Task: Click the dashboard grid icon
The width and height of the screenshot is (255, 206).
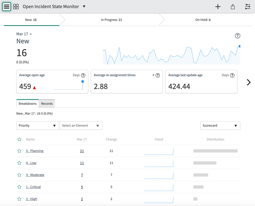Action: point(16,6)
